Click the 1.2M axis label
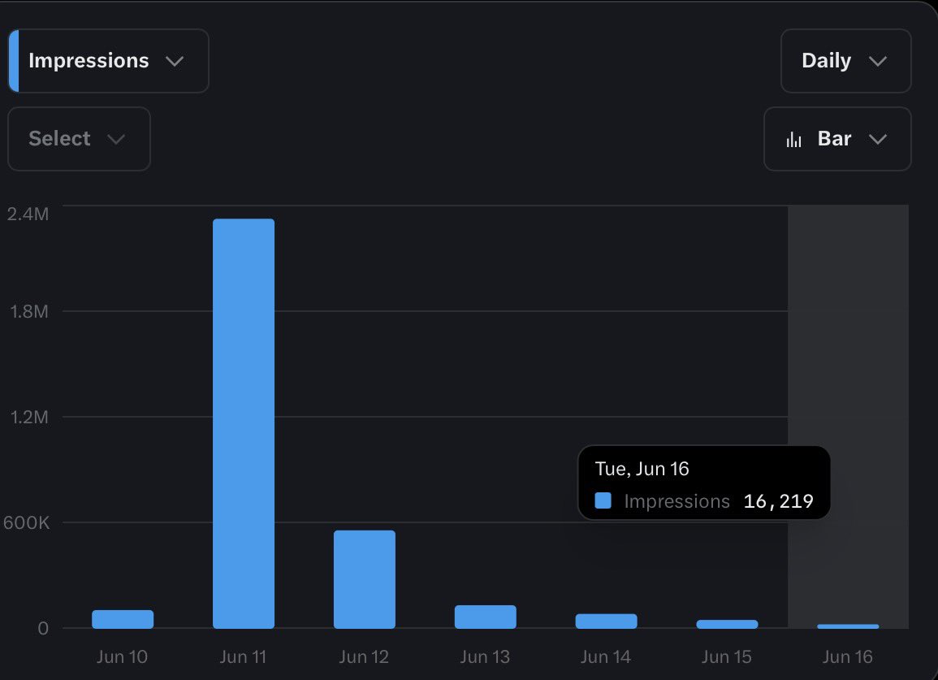Viewport: 938px width, 680px height. pos(28,417)
